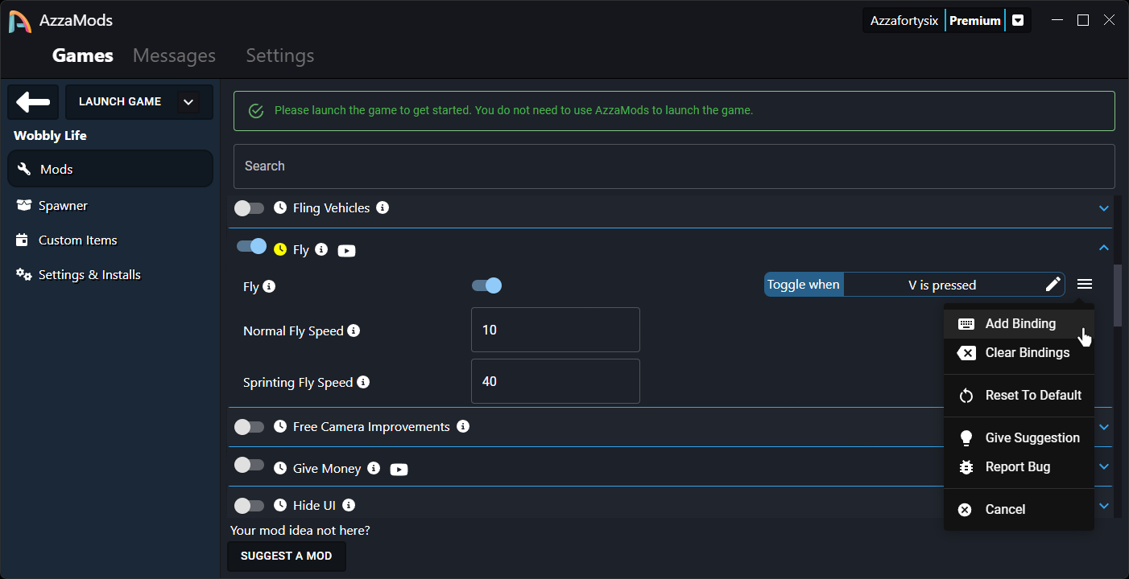Viewport: 1129px width, 579px height.
Task: Expand the Hide UI mod
Action: 1103,505
